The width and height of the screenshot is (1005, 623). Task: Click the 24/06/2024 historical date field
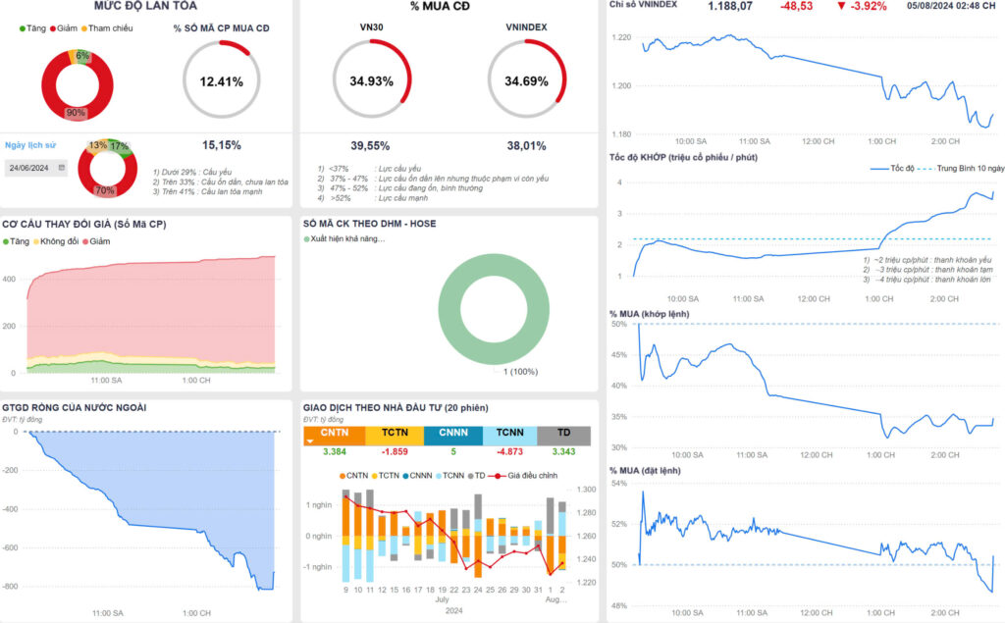tap(31, 168)
